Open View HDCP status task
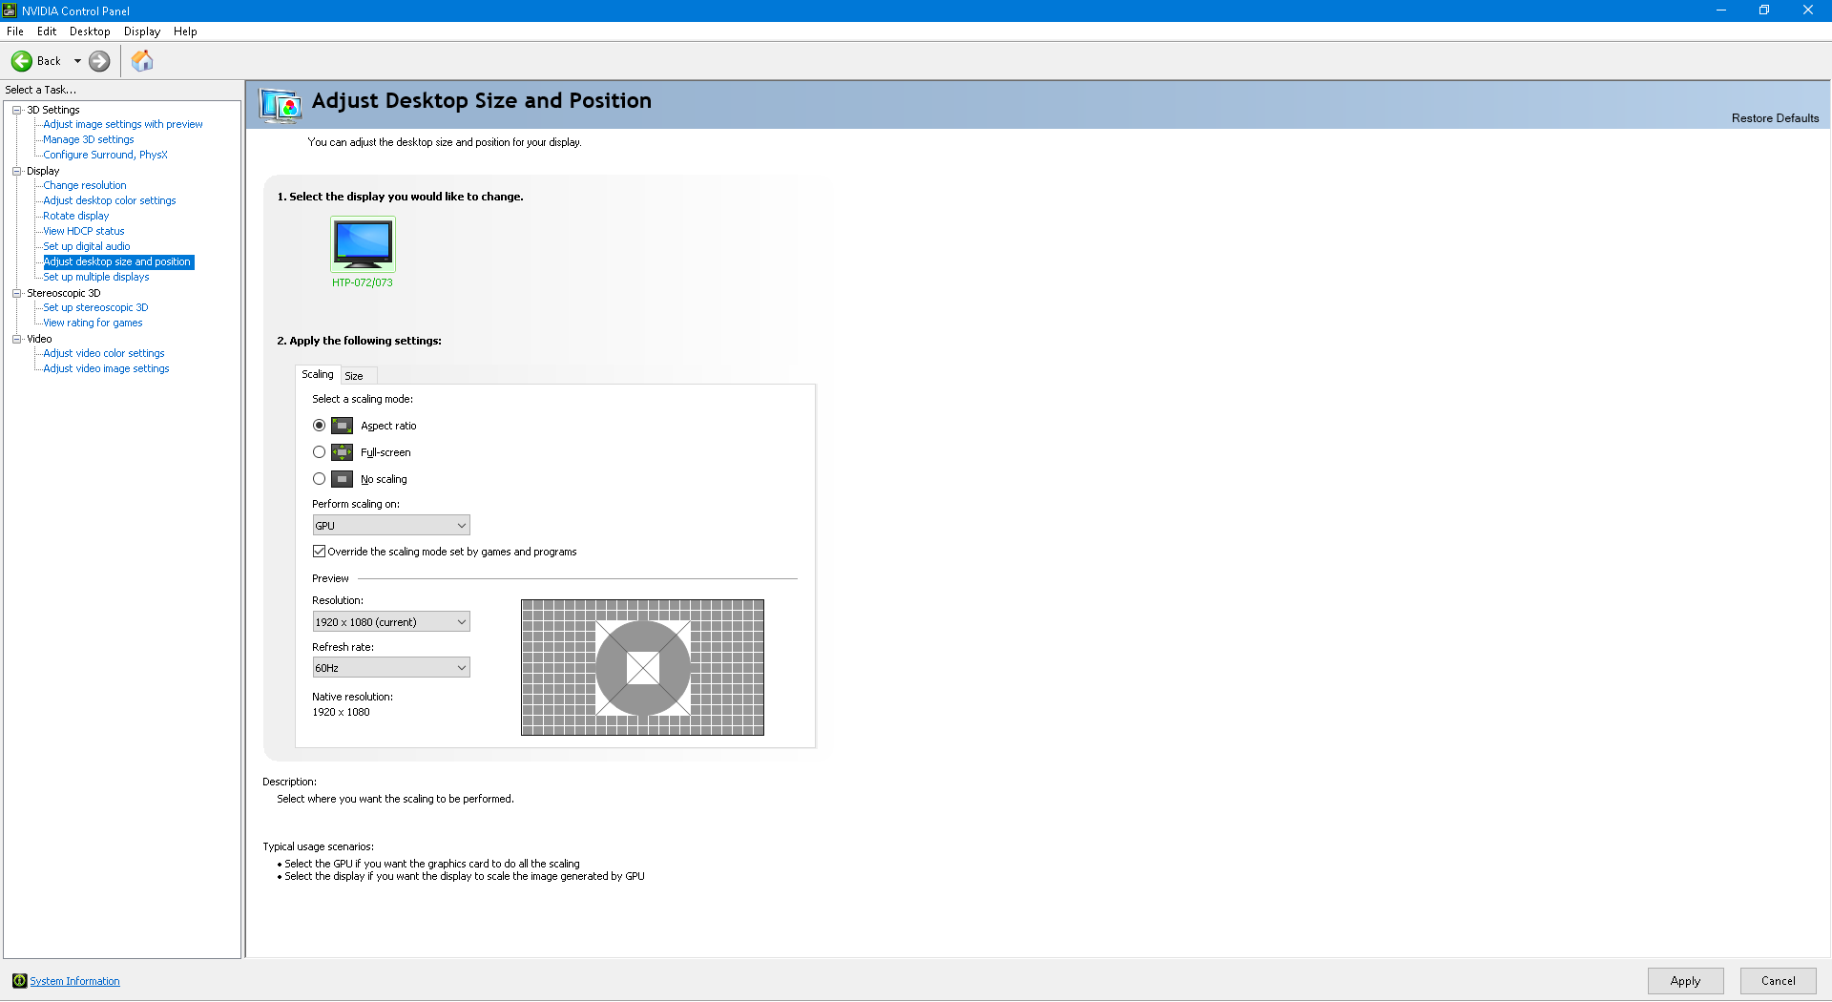The width and height of the screenshot is (1832, 1002). pyautogui.click(x=84, y=231)
